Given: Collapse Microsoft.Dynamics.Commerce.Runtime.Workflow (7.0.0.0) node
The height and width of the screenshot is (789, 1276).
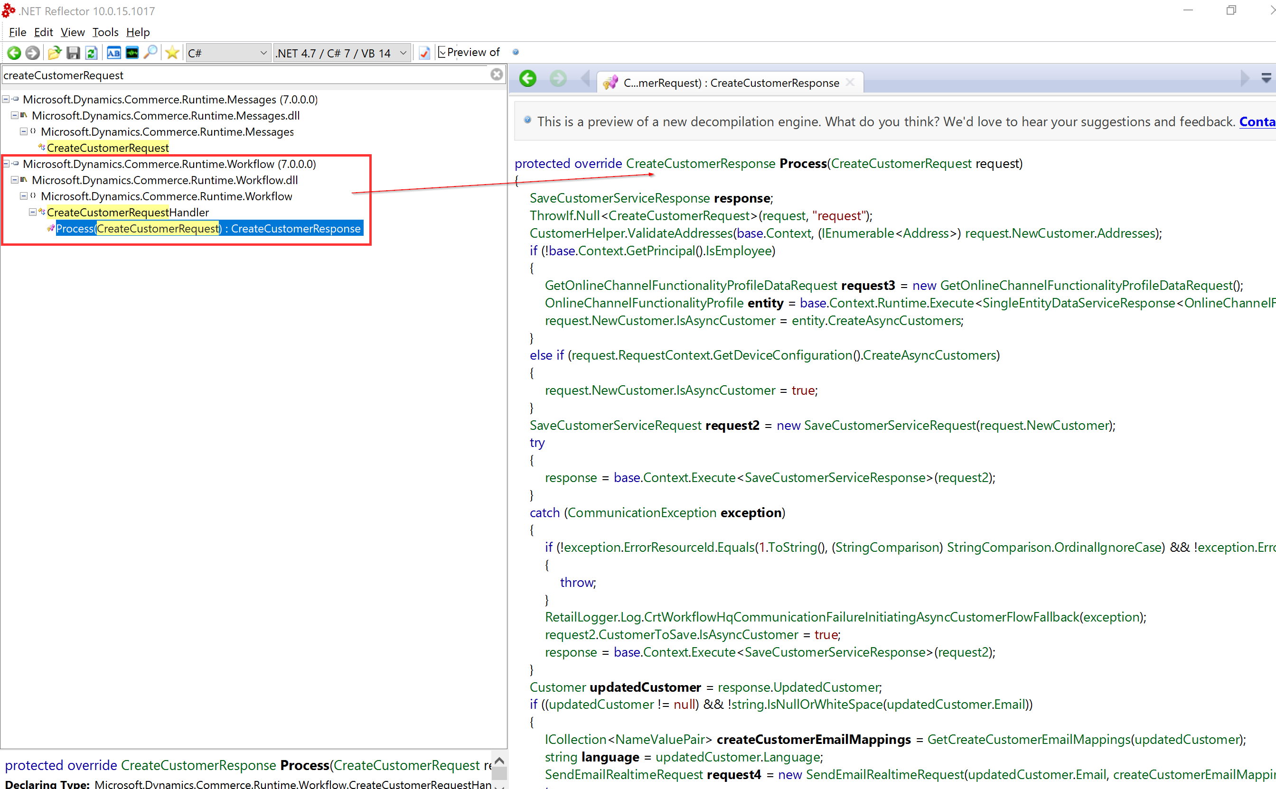Looking at the screenshot, I should [6, 163].
